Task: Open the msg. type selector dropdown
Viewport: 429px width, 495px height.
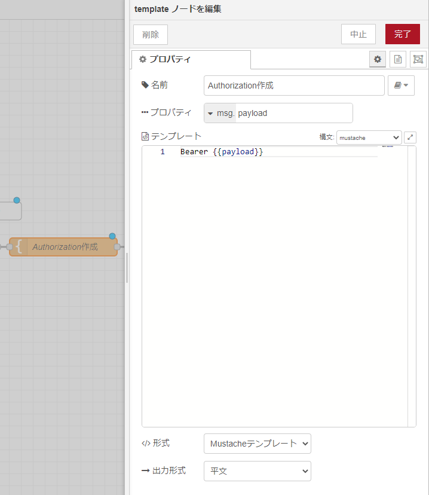Action: [x=220, y=113]
